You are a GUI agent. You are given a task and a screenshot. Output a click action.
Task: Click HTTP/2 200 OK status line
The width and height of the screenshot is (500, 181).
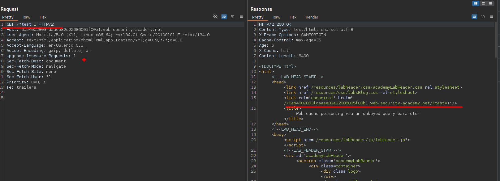[x=275, y=24]
